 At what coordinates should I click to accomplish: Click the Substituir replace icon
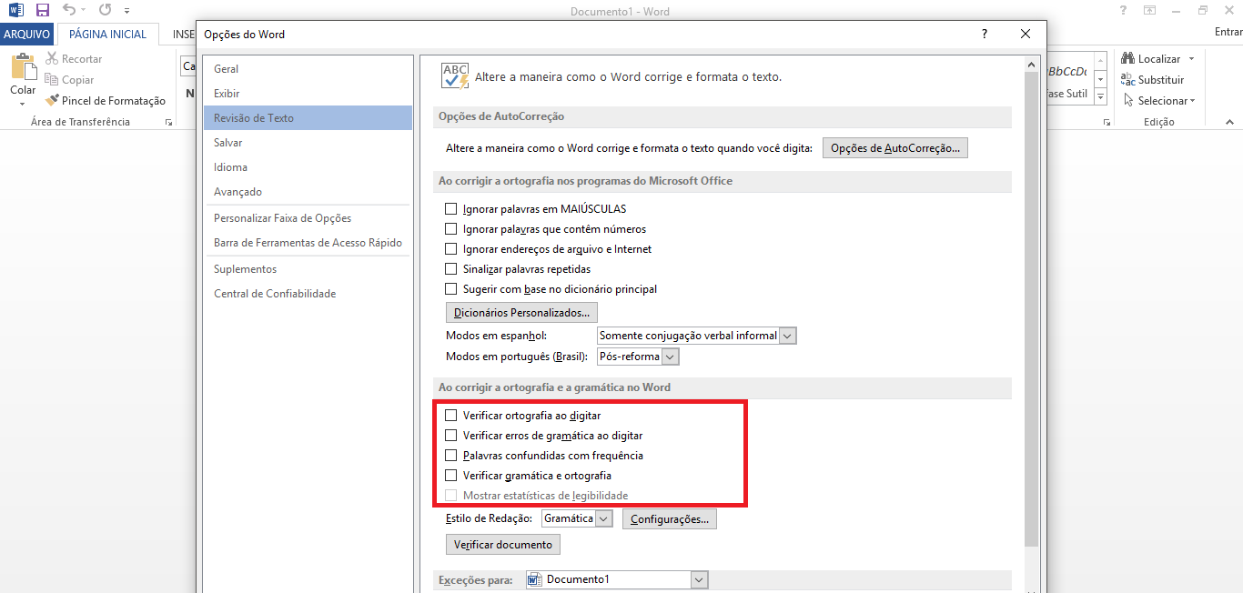click(1127, 80)
